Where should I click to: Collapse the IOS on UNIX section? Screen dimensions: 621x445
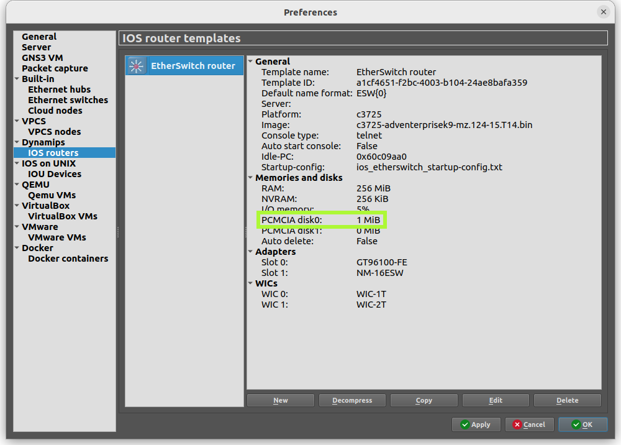(x=17, y=163)
